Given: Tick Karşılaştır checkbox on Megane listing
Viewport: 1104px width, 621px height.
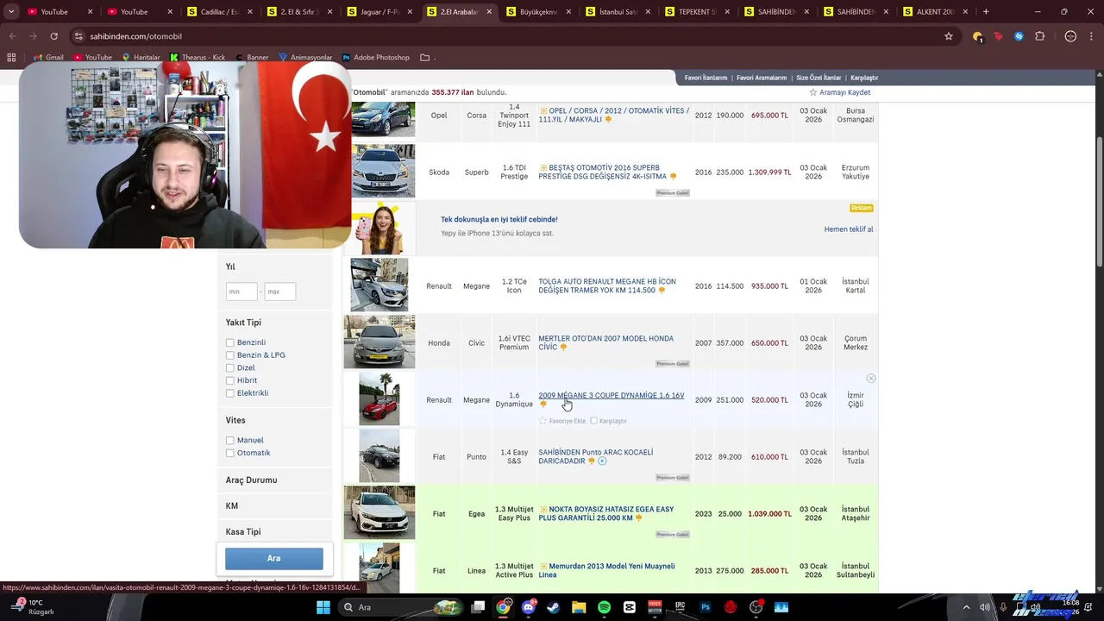Looking at the screenshot, I should (593, 421).
